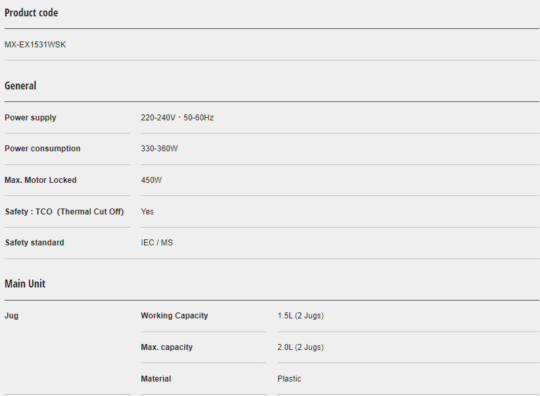The width and height of the screenshot is (540, 396).
Task: Click the Product code section heading
Action: (31, 13)
